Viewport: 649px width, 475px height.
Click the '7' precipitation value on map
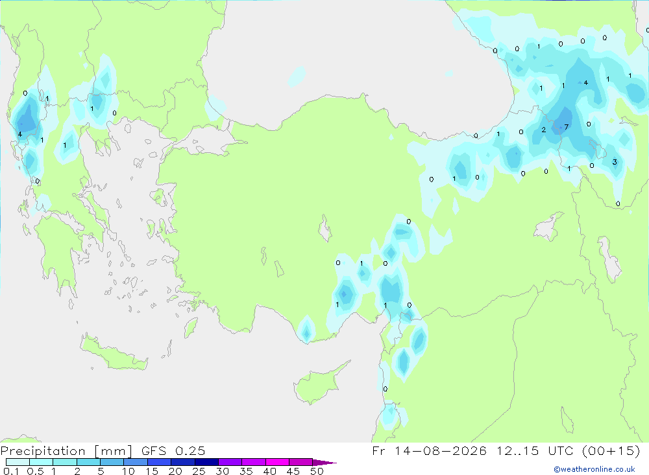pos(566,127)
